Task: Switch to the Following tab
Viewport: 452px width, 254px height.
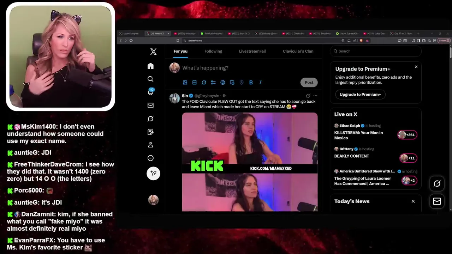Action: click(213, 51)
